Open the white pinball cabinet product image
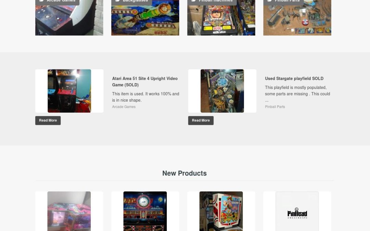 221,211
